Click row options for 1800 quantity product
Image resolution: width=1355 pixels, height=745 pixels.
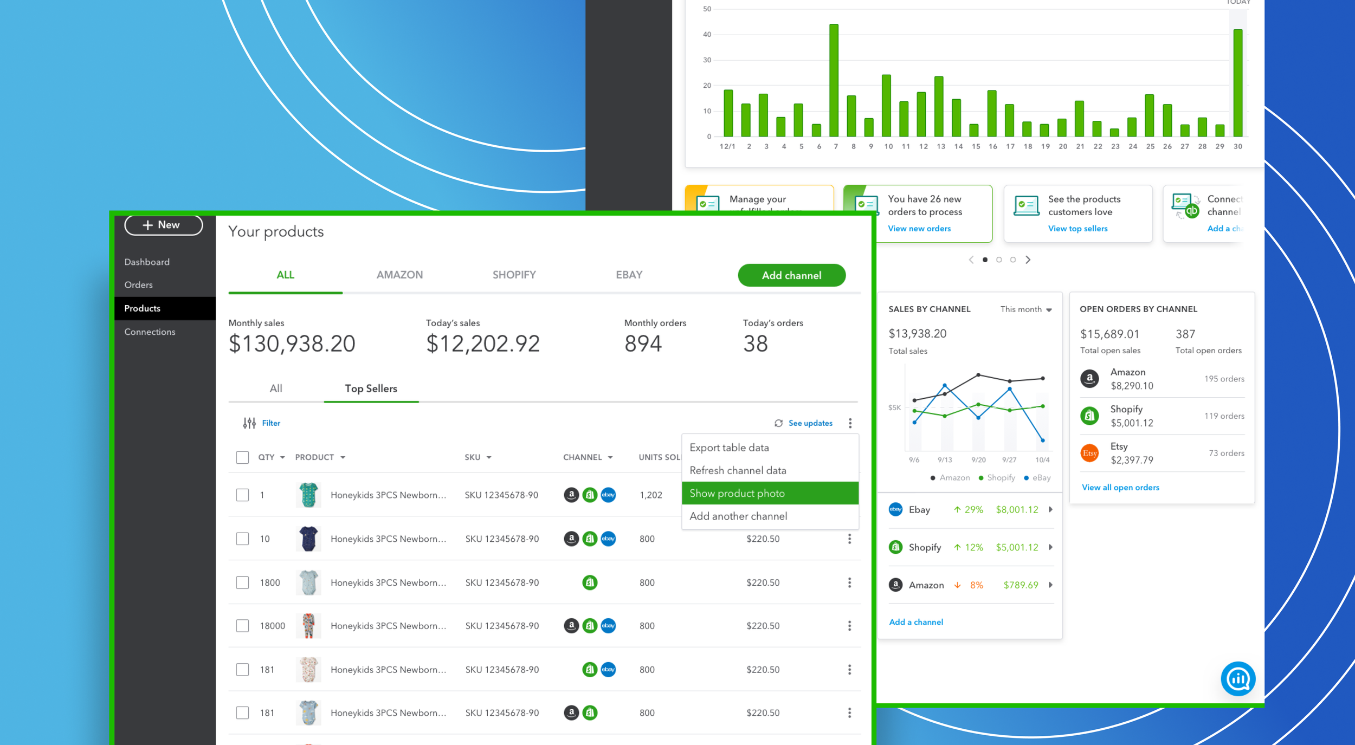[849, 582]
